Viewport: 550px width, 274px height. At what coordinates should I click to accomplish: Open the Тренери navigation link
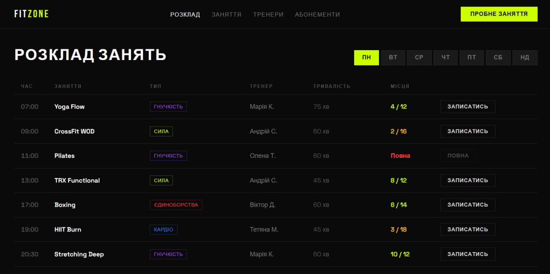point(268,15)
